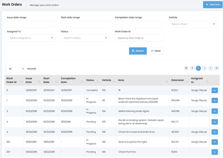Open the Assigned To dropdown
The height and width of the screenshot is (158, 223).
coord(31,38)
